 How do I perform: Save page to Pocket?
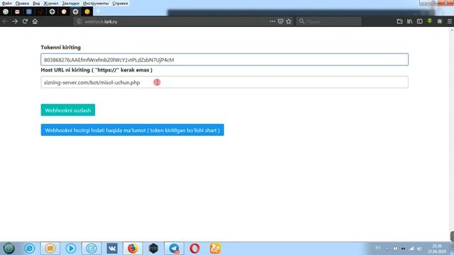(280, 21)
